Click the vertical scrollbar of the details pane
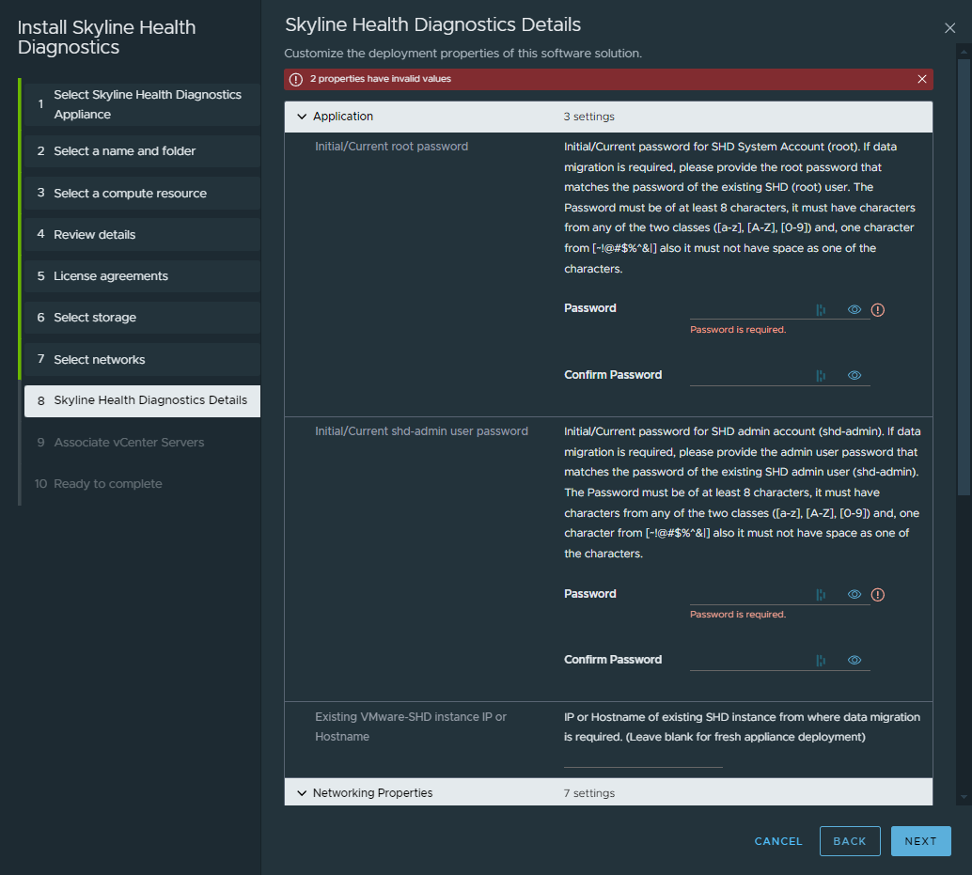The height and width of the screenshot is (875, 972). [x=964, y=276]
